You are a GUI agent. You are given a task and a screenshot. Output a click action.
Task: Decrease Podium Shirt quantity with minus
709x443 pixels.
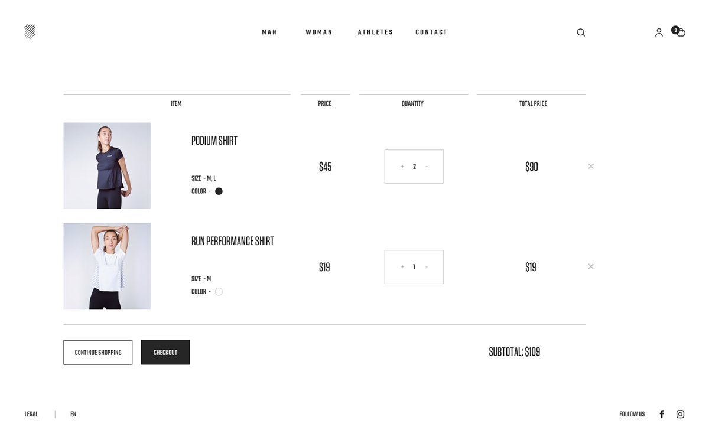click(x=427, y=167)
